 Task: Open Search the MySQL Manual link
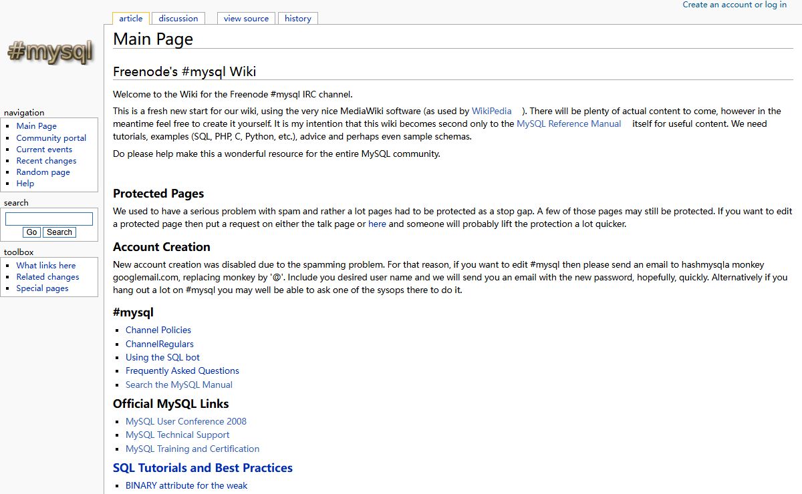(179, 385)
